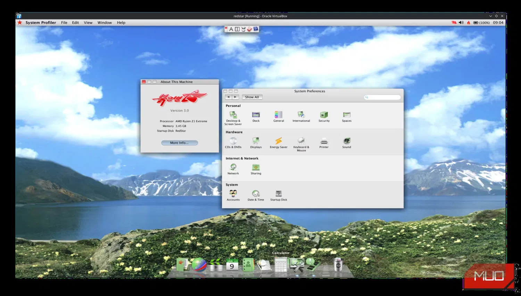Open the General preferences pane
521x296 pixels.
[x=279, y=117]
